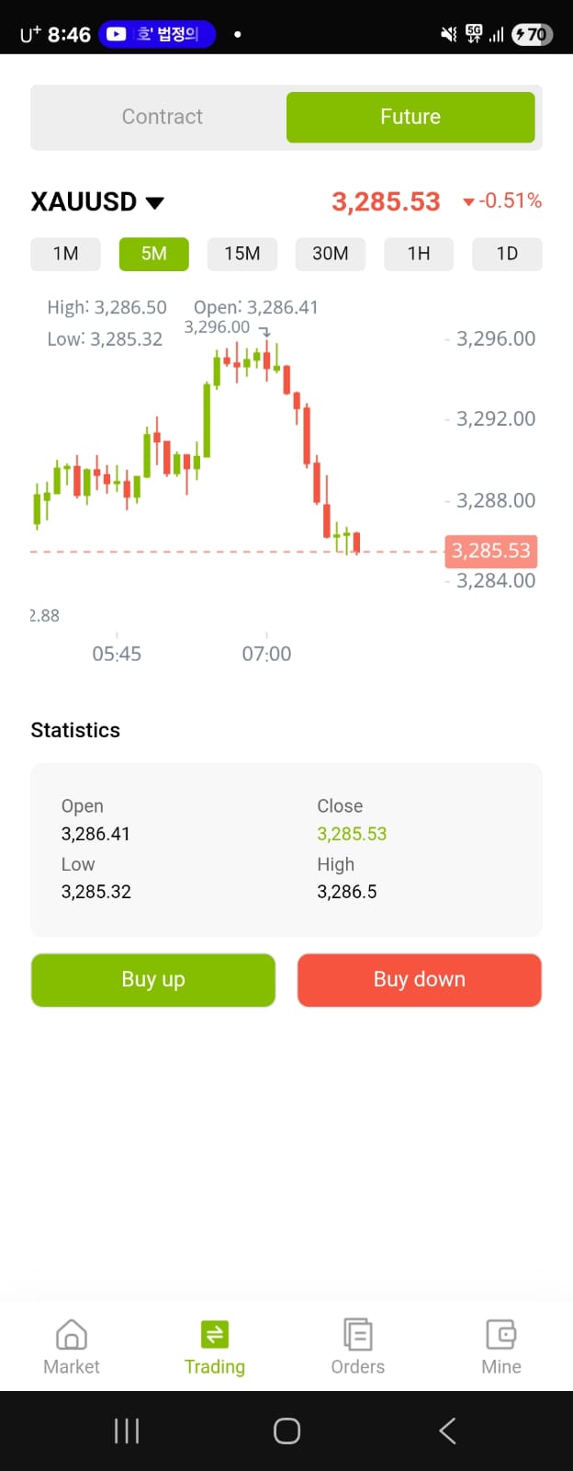Choose the 1H timeframe tab

point(419,254)
